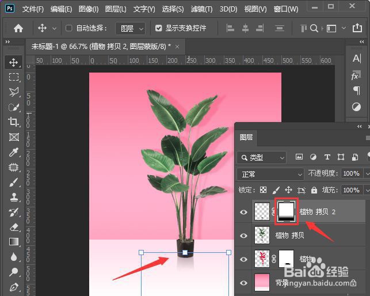The height and width of the screenshot is (296, 370).
Task: Select the Frame tool
Action: (x=13, y=137)
